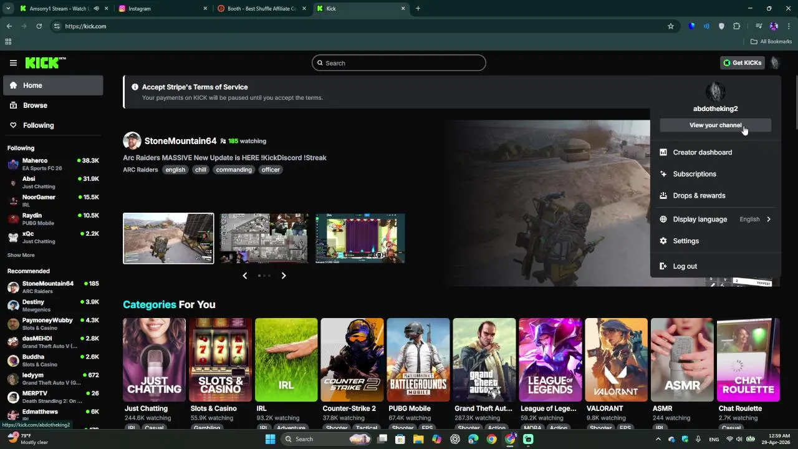Image resolution: width=798 pixels, height=449 pixels.
Task: Click the Drops & rewards gift icon
Action: 663,195
